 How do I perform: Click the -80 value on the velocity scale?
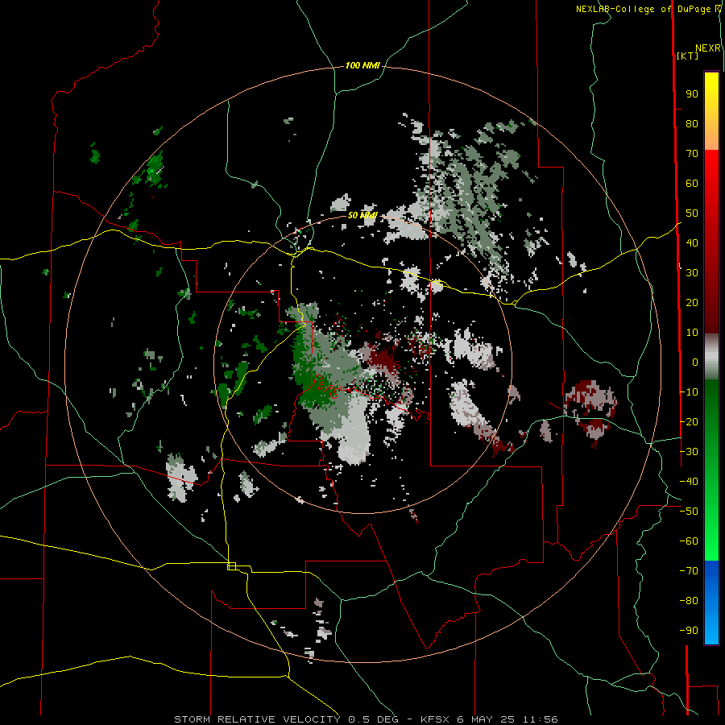[x=689, y=601]
